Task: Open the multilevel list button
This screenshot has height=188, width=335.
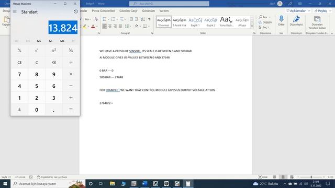Action: [x=122, y=19]
